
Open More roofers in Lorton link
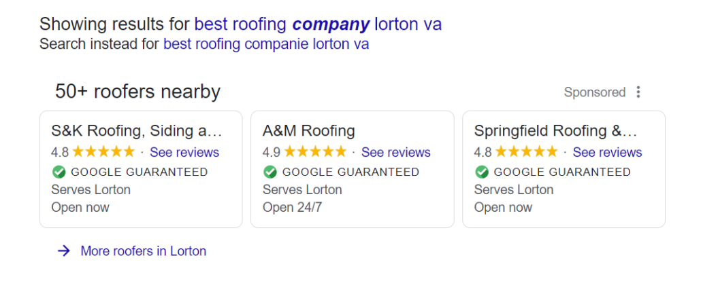pos(143,251)
